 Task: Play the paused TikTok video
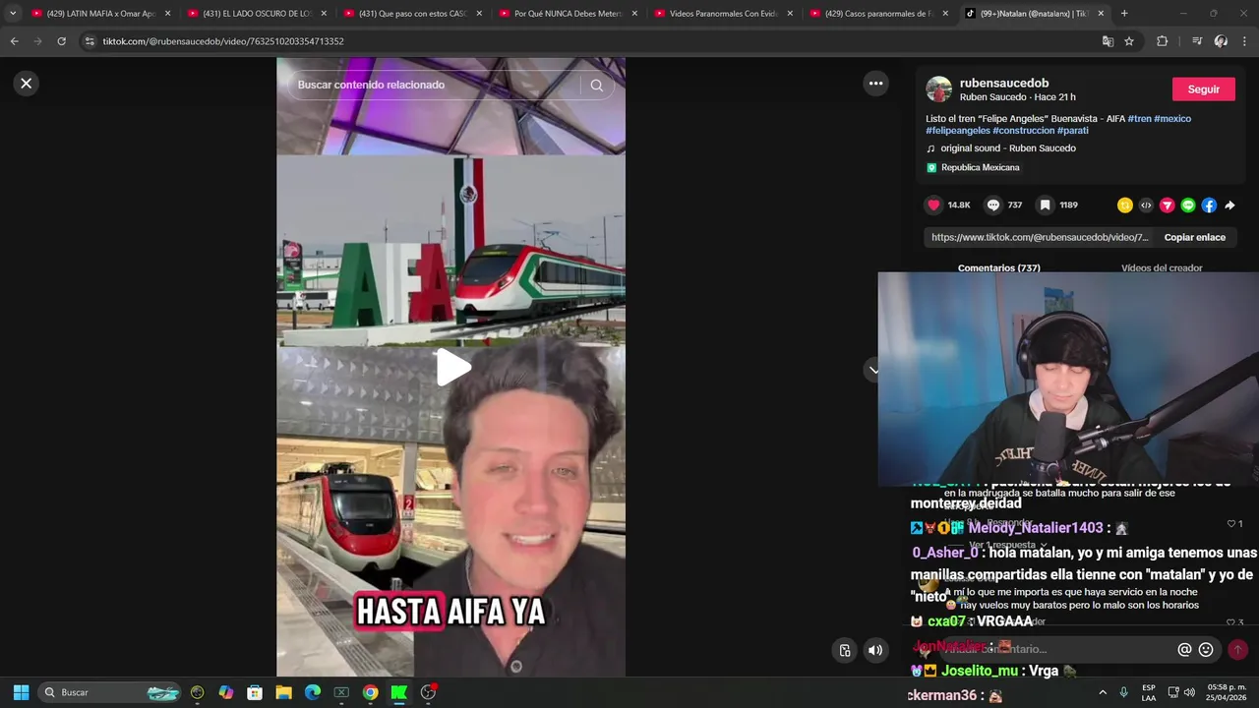pos(453,368)
